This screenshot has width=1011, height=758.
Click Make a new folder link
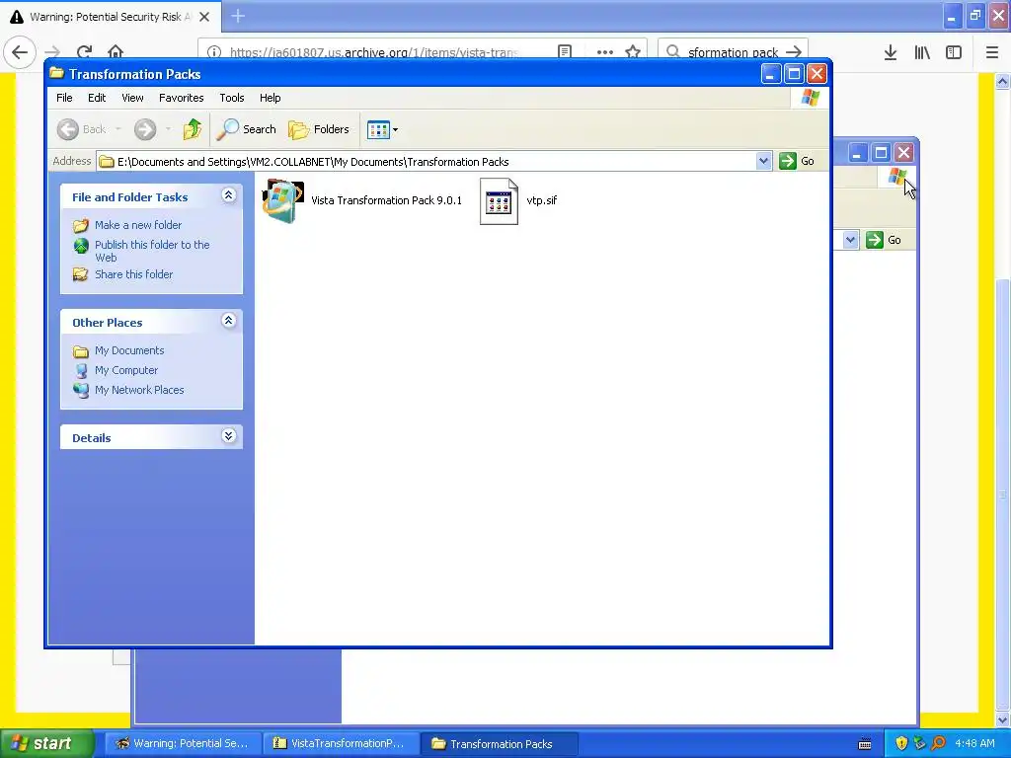(x=138, y=225)
